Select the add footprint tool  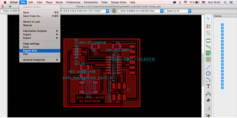coord(208,41)
